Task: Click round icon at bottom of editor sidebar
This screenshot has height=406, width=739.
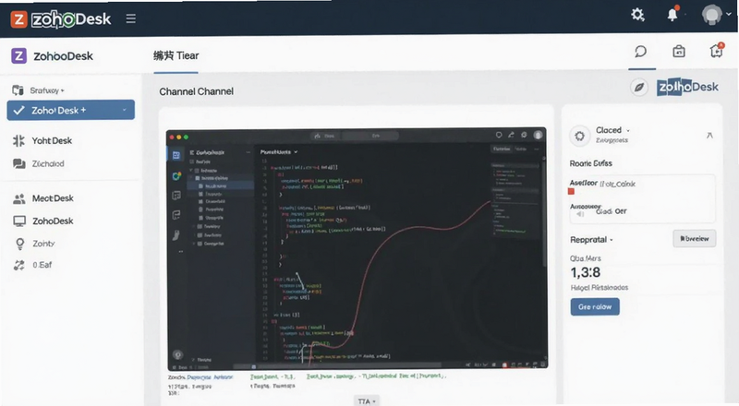Action: pyautogui.click(x=177, y=354)
